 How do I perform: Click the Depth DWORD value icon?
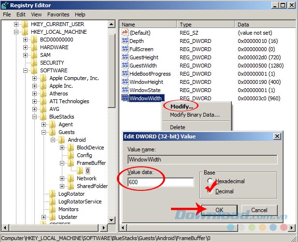tap(125, 41)
